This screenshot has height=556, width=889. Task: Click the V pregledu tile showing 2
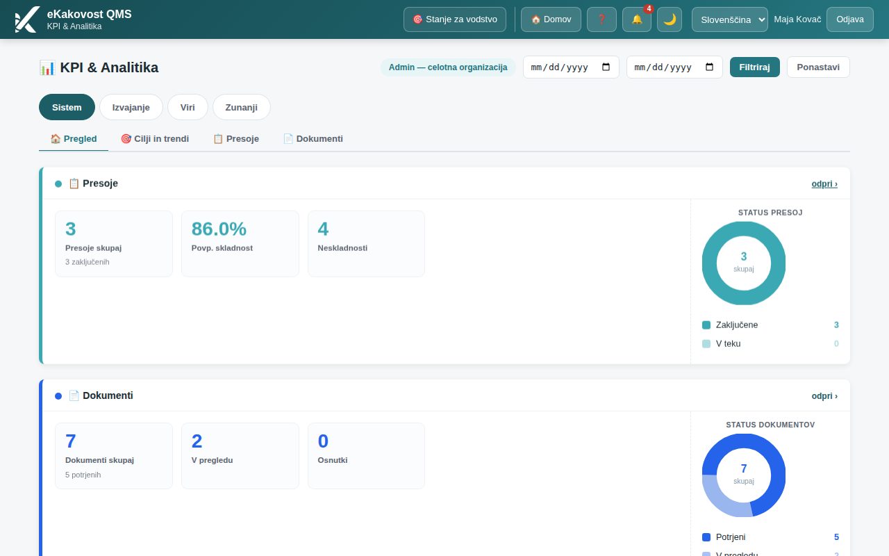240,456
